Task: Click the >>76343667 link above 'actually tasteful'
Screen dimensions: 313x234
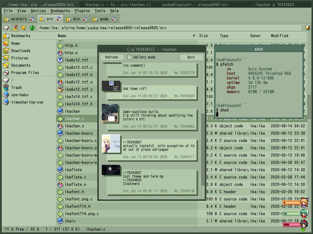Action: pyautogui.click(x=132, y=142)
